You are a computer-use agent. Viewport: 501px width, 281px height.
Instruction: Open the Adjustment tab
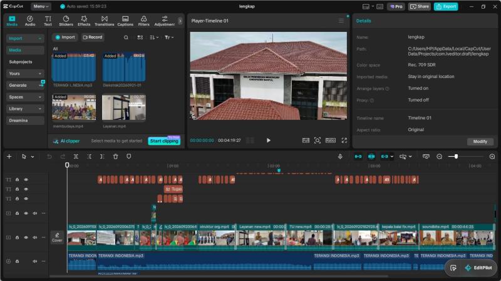(x=164, y=21)
